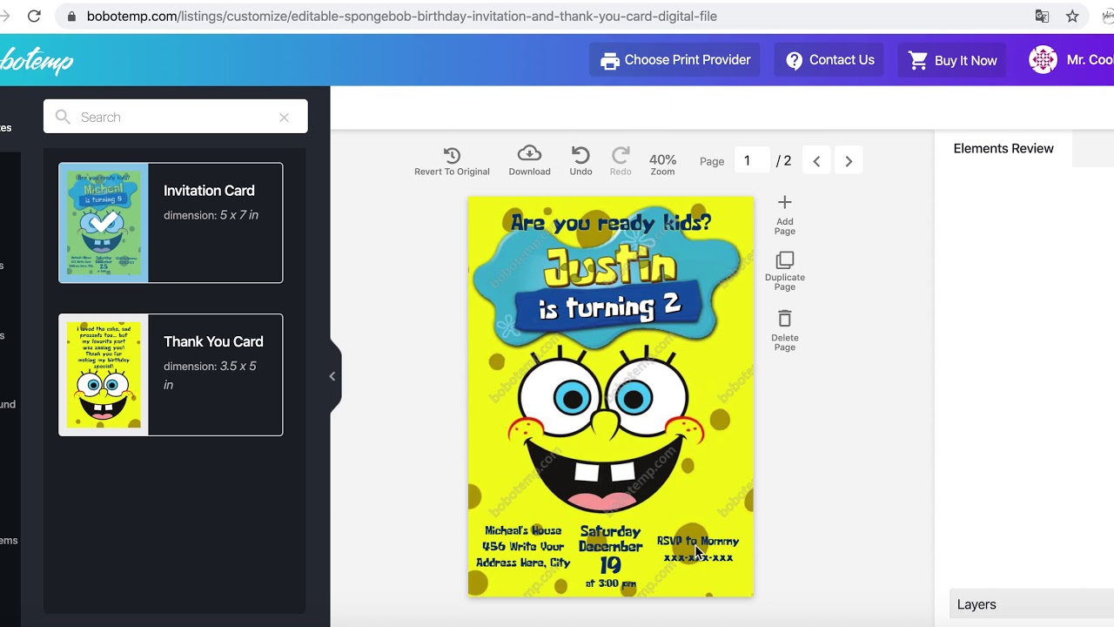Open the Contact Us button
This screenshot has height=627, width=1114.
click(x=829, y=60)
